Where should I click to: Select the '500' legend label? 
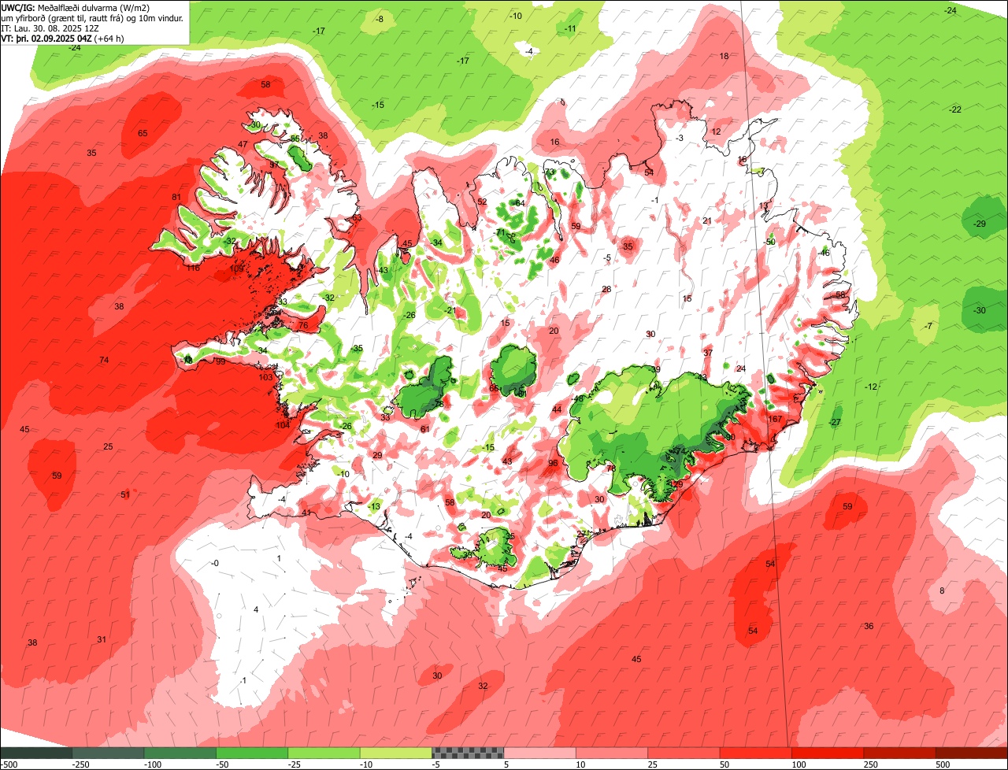tap(943, 764)
